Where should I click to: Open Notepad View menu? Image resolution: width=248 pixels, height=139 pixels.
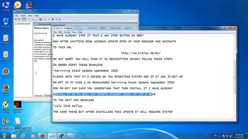(74, 32)
